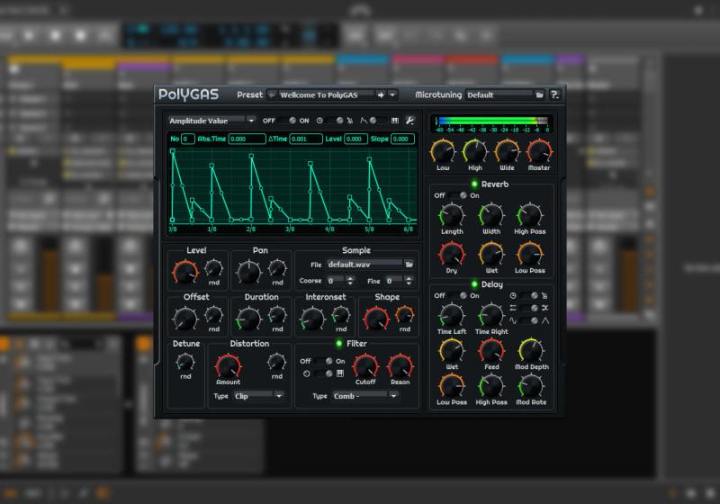Viewport: 720px width, 504px height.
Task: Click the Microtuning Default field
Action: pyautogui.click(x=498, y=94)
